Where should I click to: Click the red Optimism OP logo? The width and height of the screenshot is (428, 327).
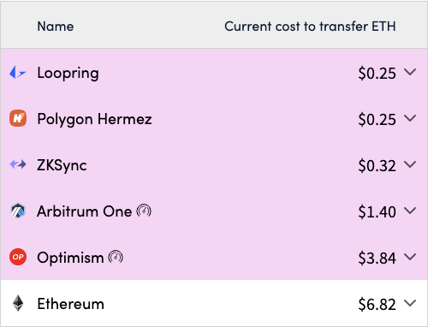click(18, 257)
